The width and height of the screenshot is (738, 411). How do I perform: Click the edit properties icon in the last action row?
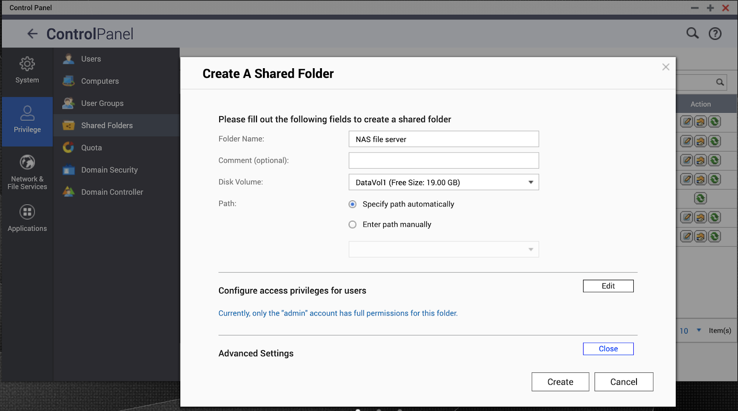pos(686,236)
